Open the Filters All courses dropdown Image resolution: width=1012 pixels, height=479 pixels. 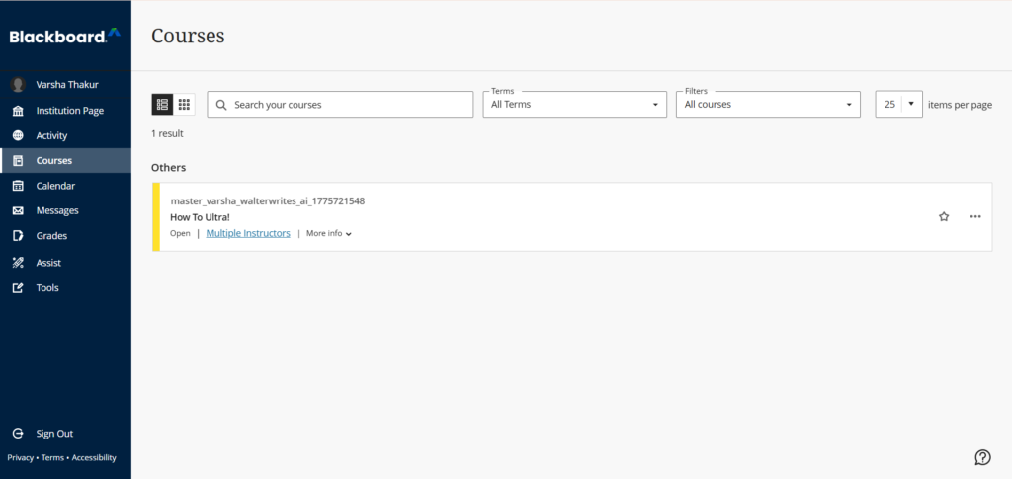pyautogui.click(x=768, y=104)
